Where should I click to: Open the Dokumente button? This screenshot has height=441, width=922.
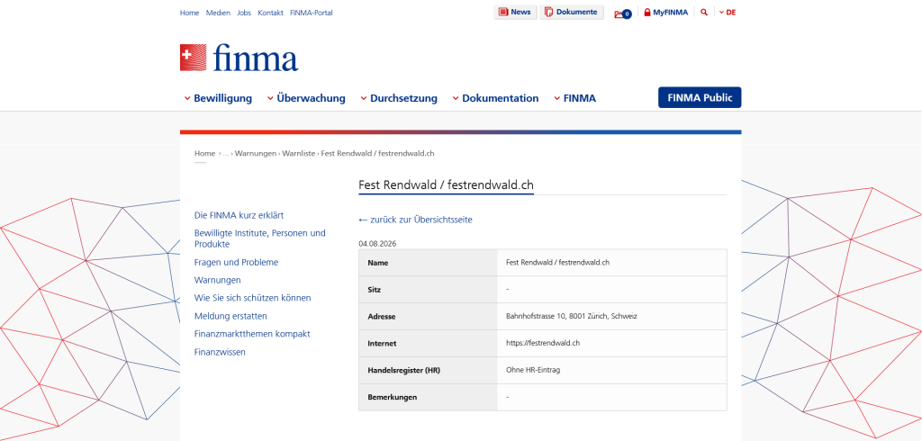pos(572,12)
